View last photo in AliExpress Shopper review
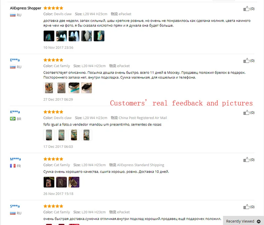The height and width of the screenshot is (225, 264). [99, 36]
